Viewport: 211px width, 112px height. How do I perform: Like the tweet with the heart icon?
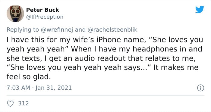10,104
